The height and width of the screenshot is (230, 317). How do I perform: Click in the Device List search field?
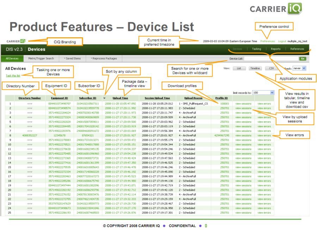tap(271, 58)
